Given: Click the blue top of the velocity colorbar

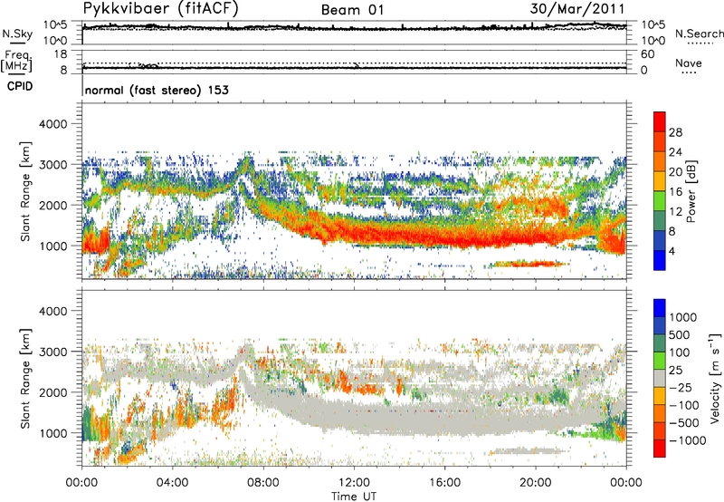Looking at the screenshot, I should (x=660, y=307).
